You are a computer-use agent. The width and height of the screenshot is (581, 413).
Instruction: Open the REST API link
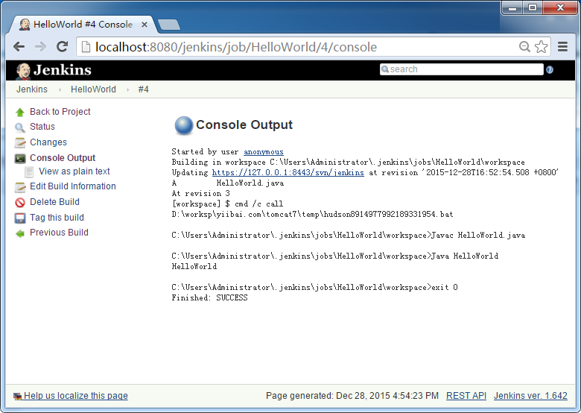point(466,396)
